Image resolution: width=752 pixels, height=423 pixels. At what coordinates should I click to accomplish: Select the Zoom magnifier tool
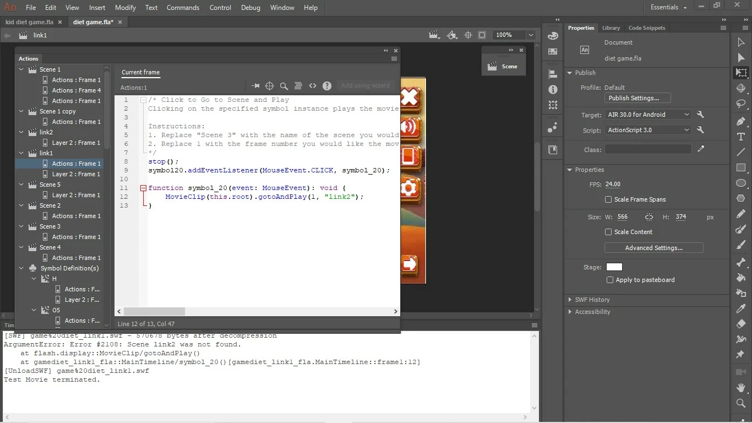pos(741,404)
